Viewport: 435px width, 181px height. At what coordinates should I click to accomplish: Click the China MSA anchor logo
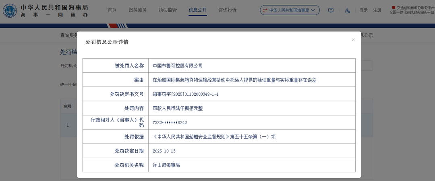[x=10, y=10]
